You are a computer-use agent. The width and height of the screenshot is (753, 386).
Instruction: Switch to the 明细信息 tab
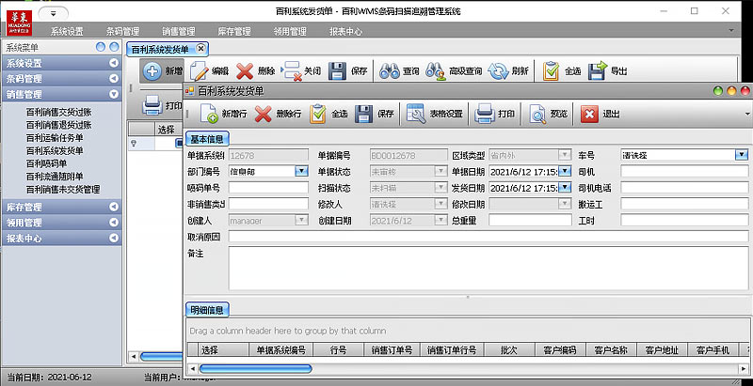coord(207,309)
